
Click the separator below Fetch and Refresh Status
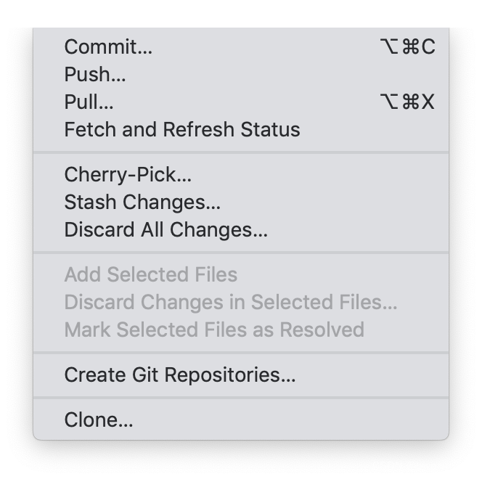pos(241,152)
